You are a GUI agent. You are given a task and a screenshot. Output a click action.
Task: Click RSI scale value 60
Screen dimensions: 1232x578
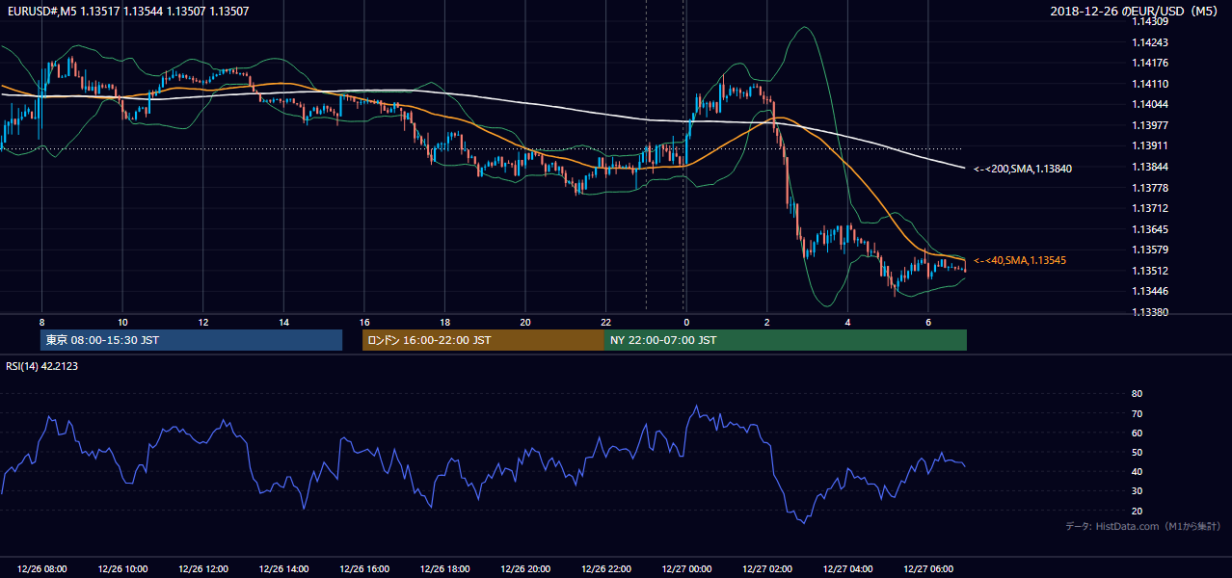[1137, 433]
